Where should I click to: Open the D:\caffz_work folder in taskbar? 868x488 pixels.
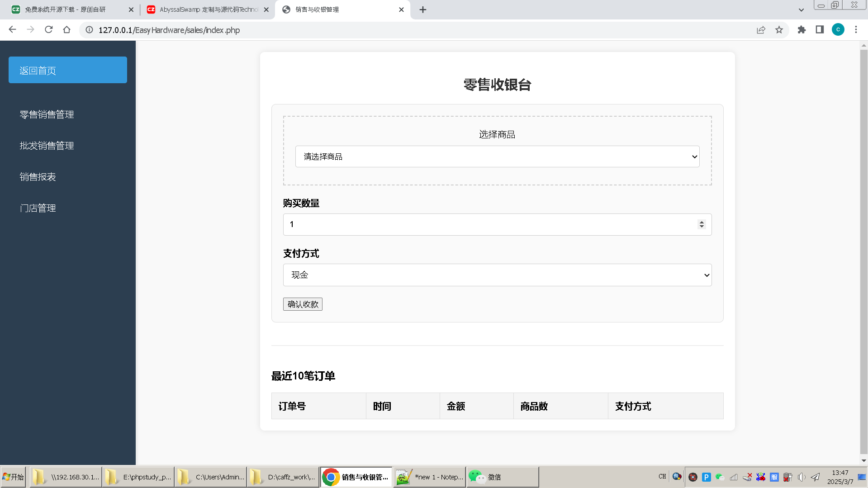[x=283, y=477]
